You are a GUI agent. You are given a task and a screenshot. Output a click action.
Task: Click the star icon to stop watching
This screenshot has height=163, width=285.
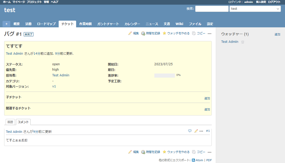point(164,33)
